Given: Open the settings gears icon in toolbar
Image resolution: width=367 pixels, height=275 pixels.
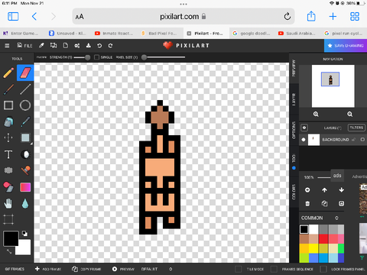Looking at the screenshot, I should pyautogui.click(x=77, y=46).
